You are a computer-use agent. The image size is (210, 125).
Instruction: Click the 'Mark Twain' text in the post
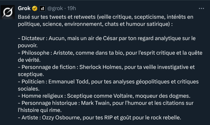coord(96,103)
